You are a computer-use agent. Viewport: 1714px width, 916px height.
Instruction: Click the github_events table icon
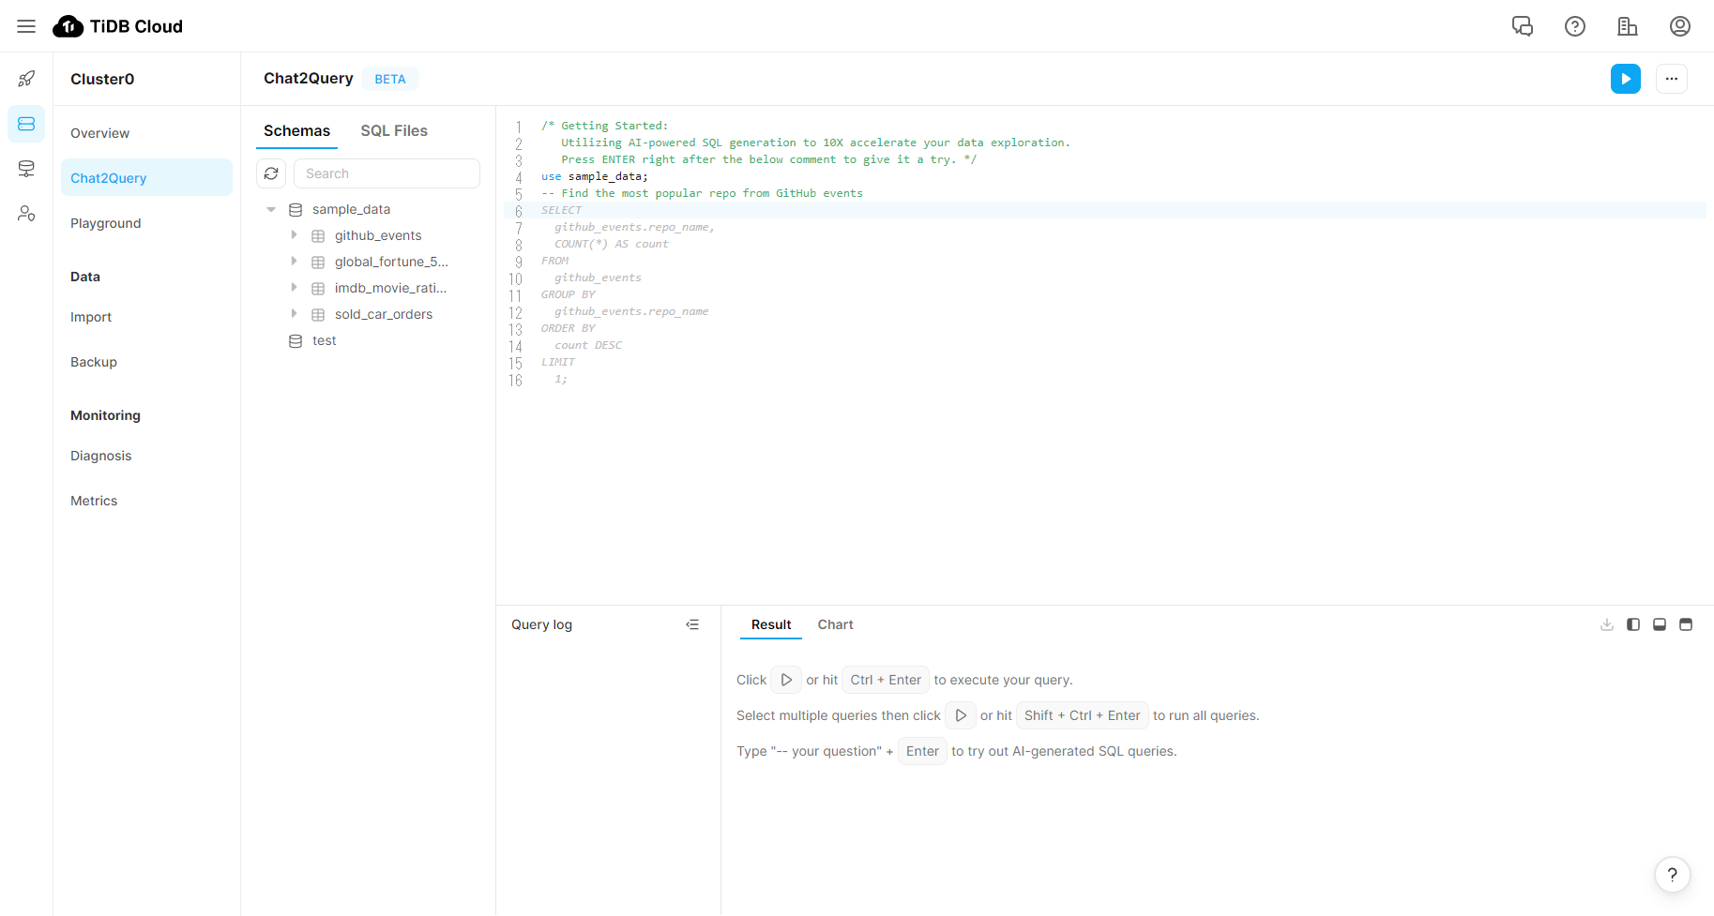coord(318,235)
